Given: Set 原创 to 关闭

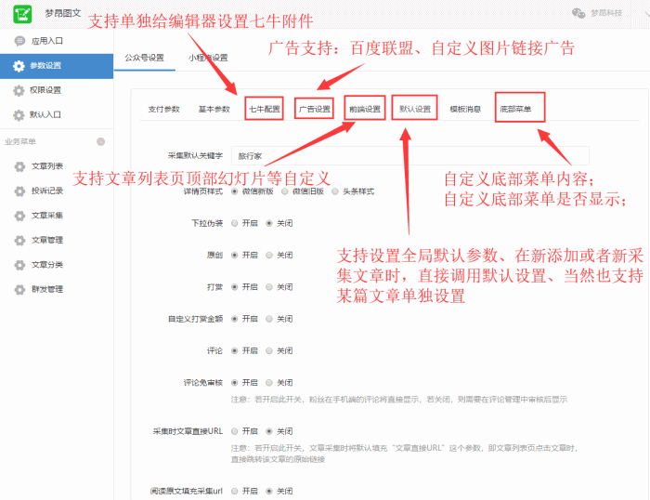Looking at the screenshot, I should coord(269,256).
